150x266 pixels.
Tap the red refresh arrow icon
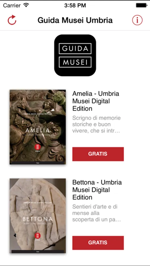(12, 20)
